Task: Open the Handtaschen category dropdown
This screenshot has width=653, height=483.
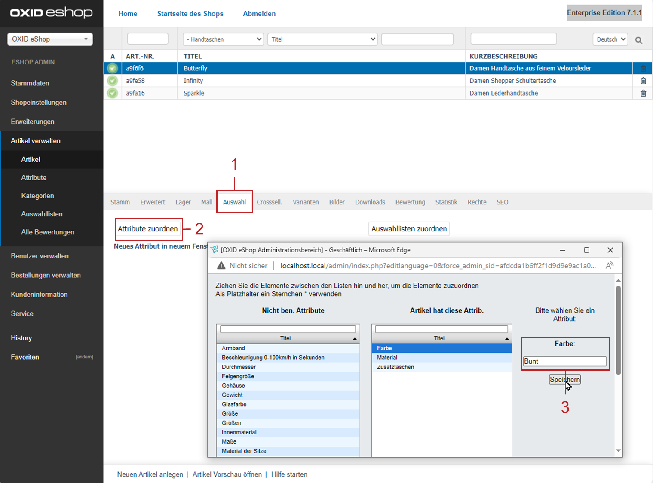Action: (x=223, y=39)
